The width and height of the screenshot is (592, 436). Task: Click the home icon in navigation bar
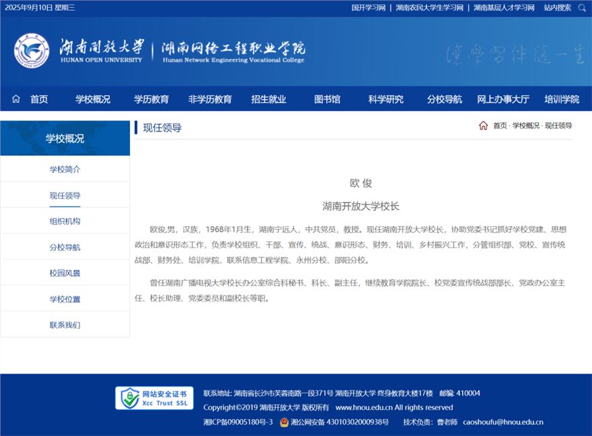16,99
